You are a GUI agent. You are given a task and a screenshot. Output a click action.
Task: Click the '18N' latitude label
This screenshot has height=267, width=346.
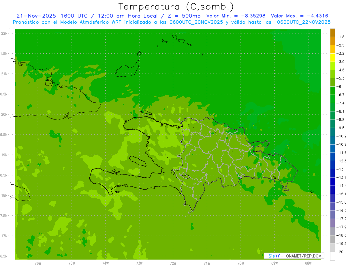[x=4, y=195]
